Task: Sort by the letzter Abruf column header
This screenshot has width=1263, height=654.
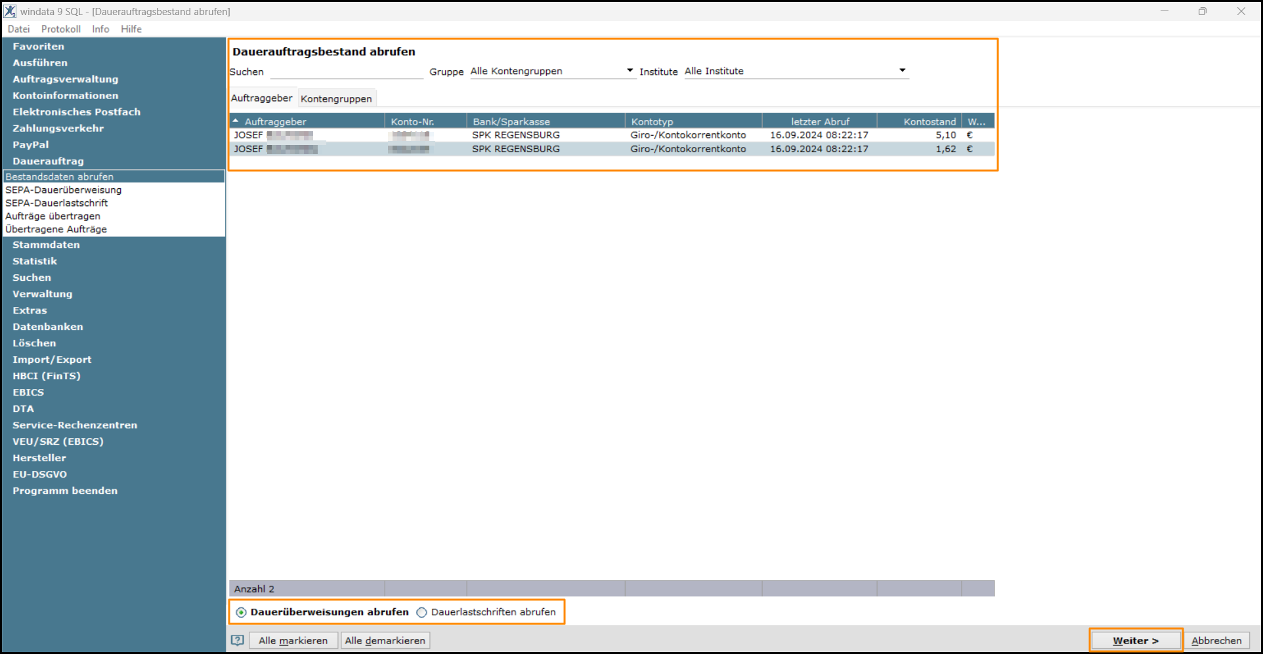Action: [x=819, y=121]
